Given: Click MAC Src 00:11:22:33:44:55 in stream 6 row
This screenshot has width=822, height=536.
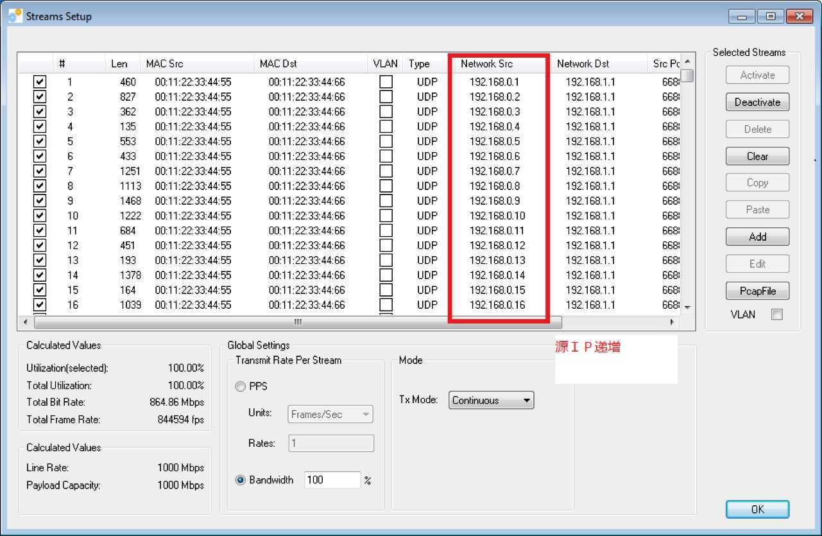Looking at the screenshot, I should (193, 156).
